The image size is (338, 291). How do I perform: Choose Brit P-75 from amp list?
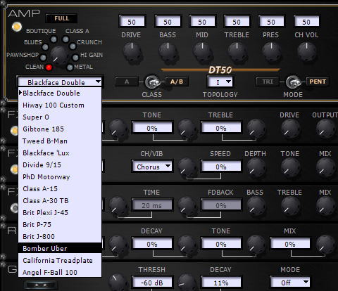coord(60,225)
